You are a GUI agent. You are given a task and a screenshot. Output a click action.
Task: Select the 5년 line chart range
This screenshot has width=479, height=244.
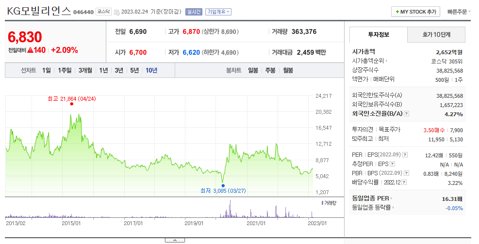coord(134,70)
